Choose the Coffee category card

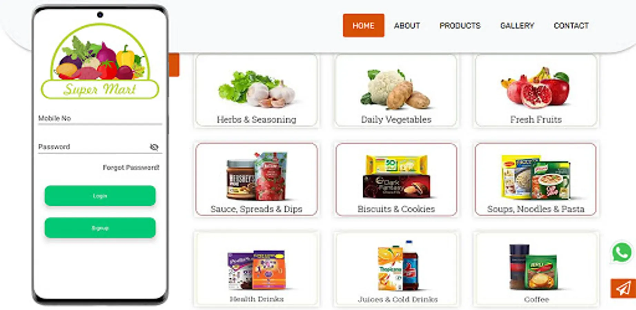coord(536,269)
